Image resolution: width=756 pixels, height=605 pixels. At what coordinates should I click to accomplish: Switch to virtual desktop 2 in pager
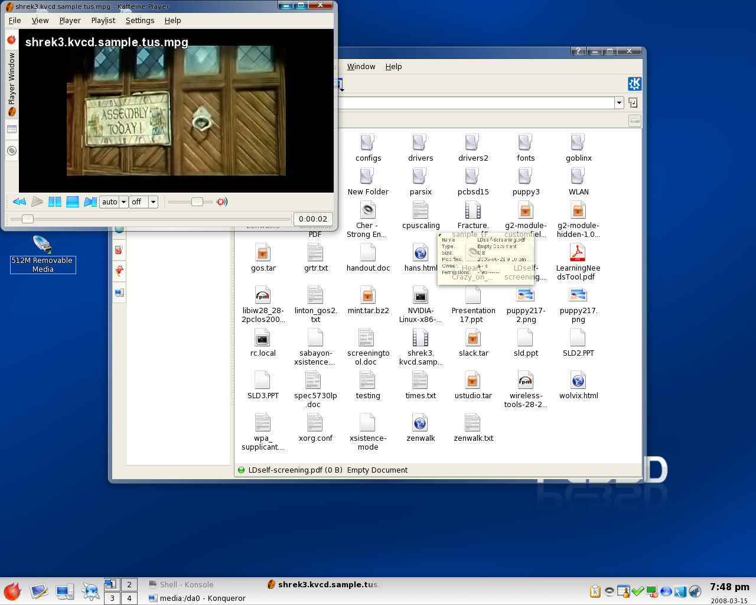click(129, 584)
